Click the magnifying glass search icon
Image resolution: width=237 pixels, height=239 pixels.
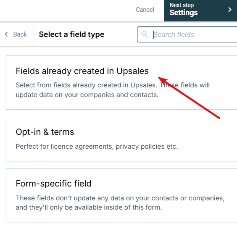(x=145, y=34)
